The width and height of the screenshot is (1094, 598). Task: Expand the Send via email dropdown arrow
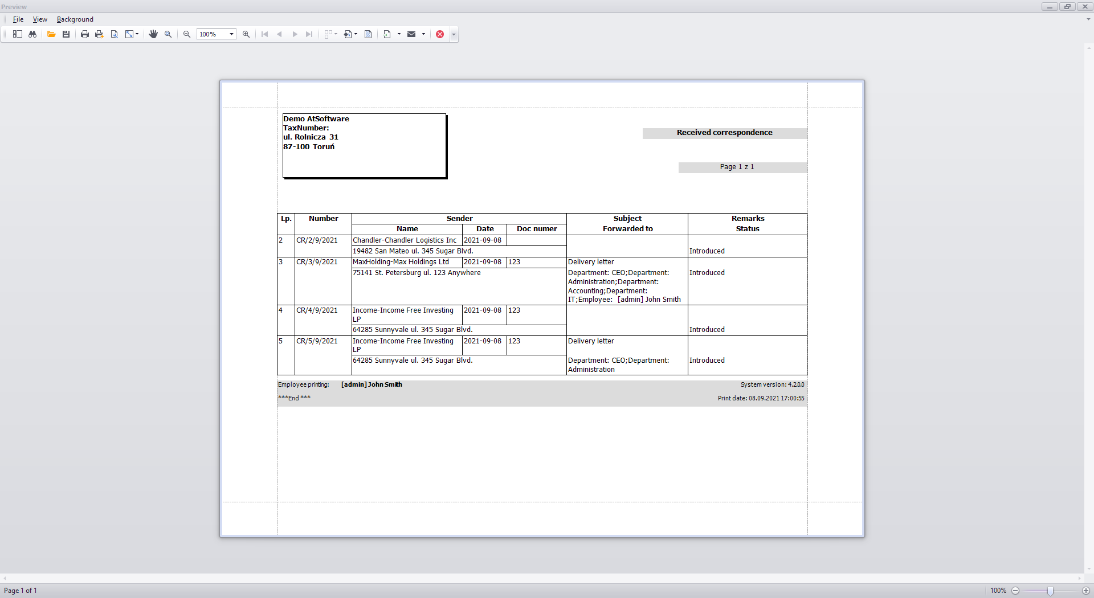point(423,34)
